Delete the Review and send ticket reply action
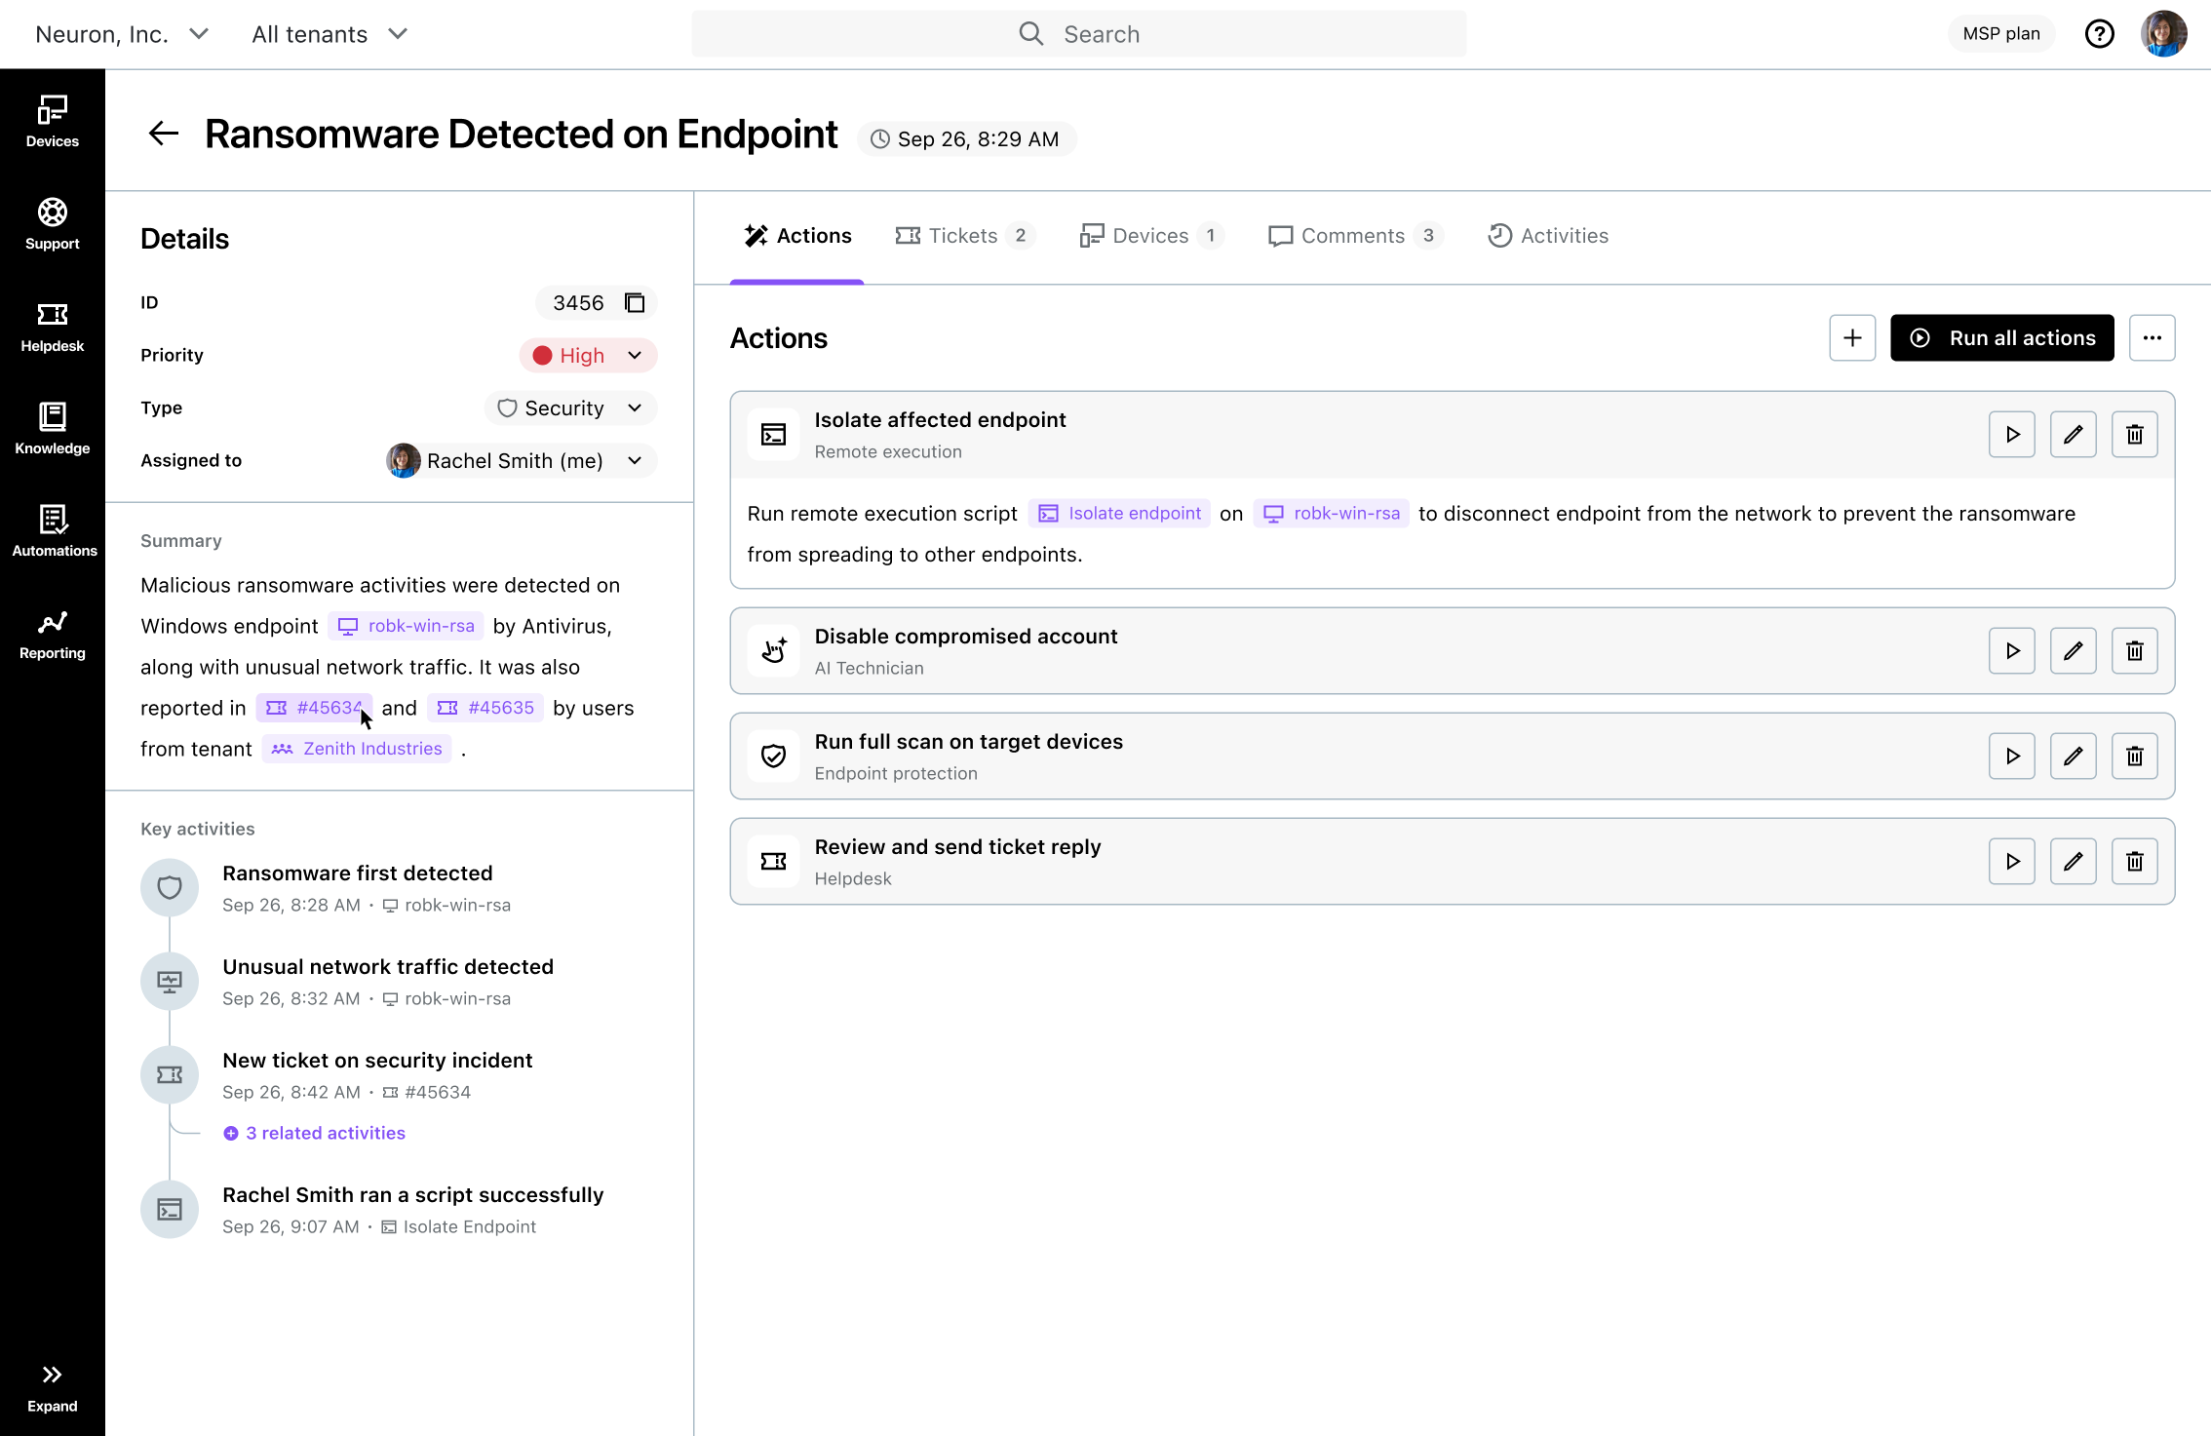 tap(2134, 862)
